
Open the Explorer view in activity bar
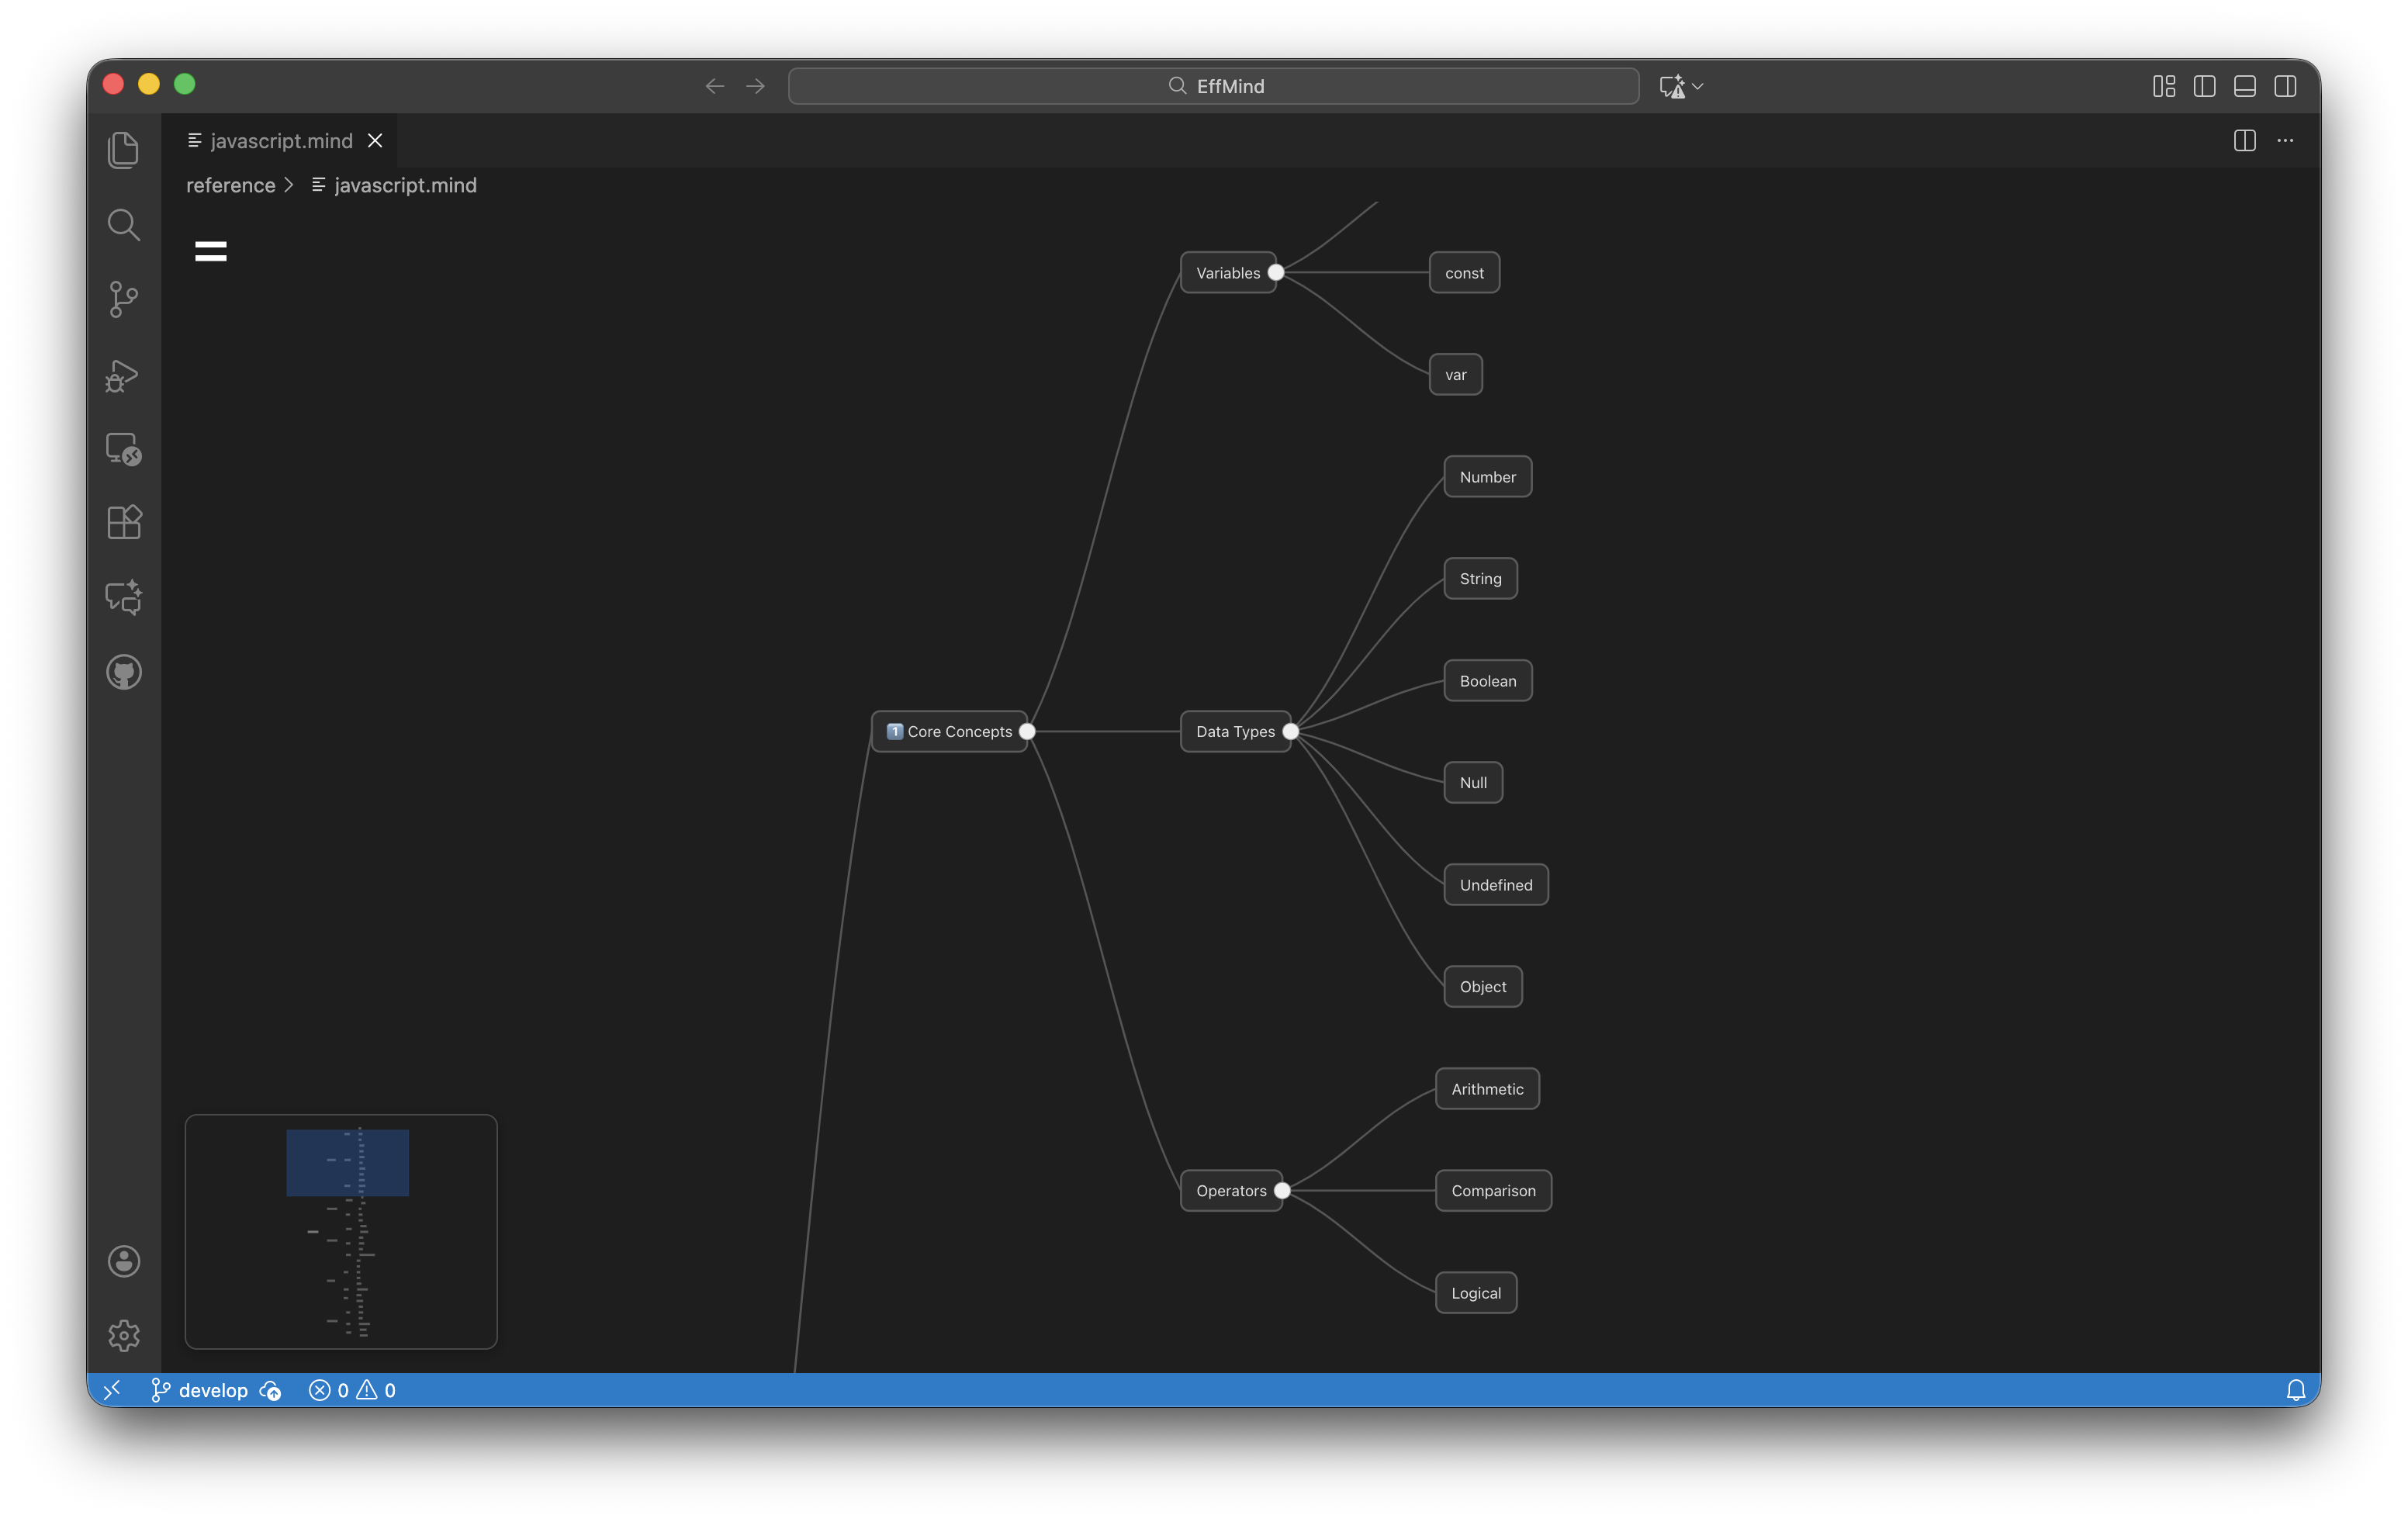[x=123, y=150]
